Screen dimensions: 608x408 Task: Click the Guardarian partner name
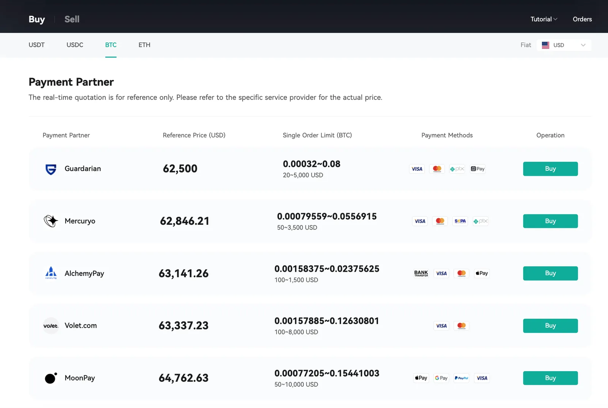[x=83, y=169]
